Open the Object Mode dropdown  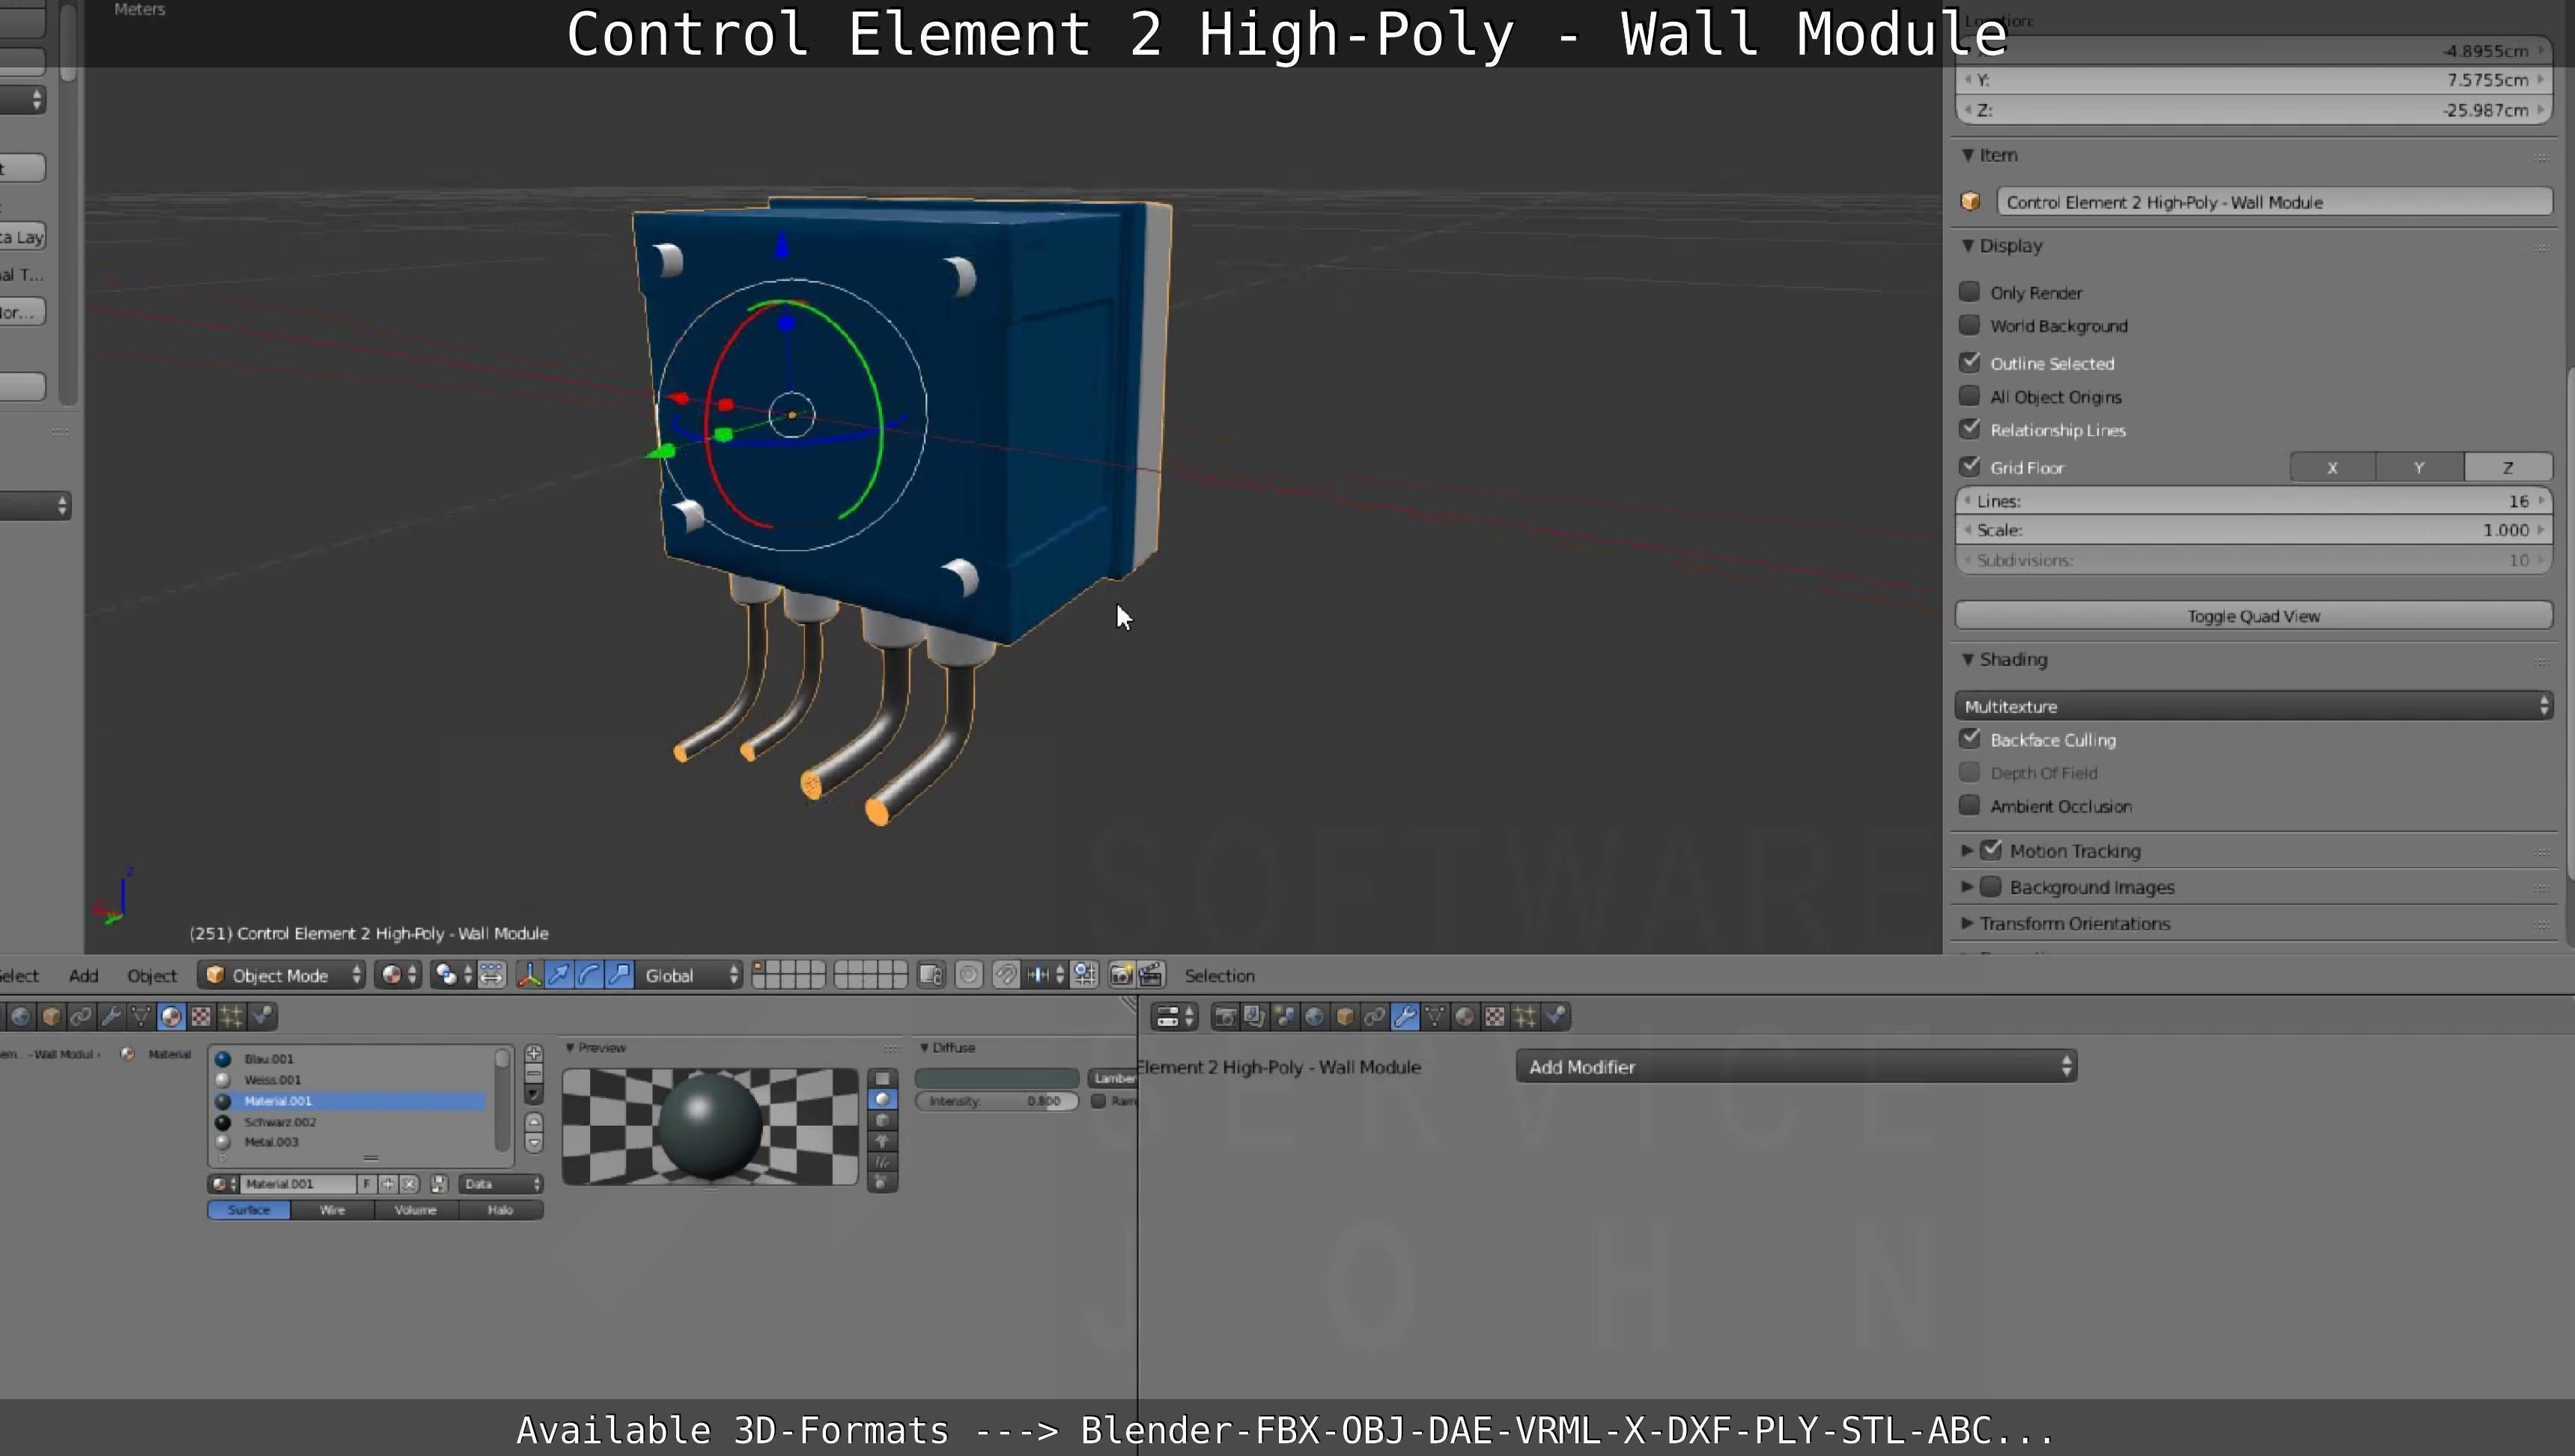282,975
